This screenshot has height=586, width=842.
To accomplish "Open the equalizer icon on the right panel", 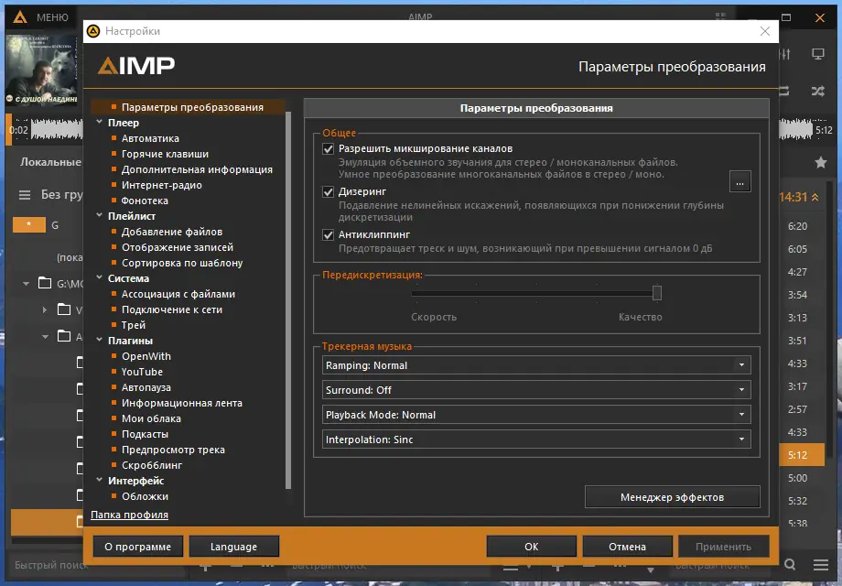I will [784, 54].
